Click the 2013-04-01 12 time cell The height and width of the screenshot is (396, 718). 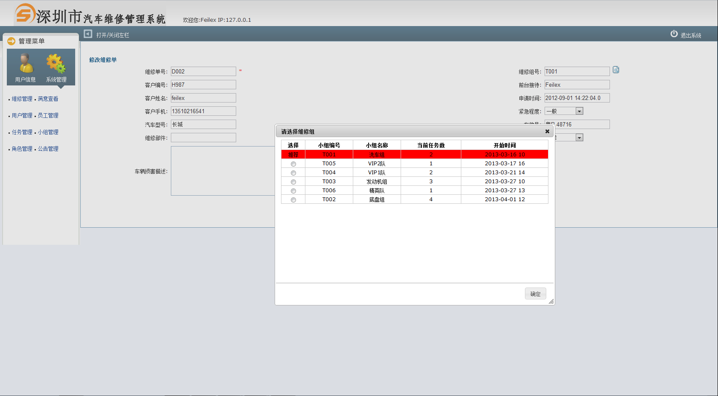point(504,199)
